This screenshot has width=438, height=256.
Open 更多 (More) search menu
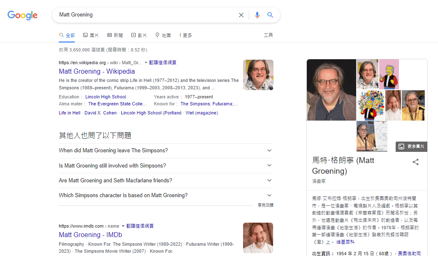(x=186, y=35)
